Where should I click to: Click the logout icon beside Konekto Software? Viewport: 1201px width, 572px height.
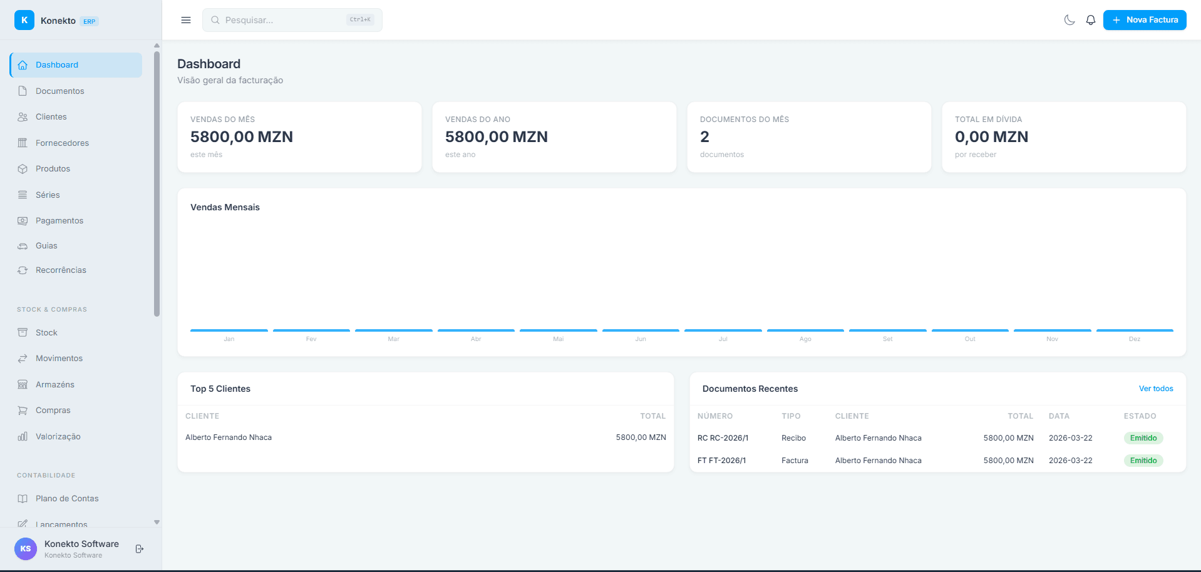coord(140,549)
